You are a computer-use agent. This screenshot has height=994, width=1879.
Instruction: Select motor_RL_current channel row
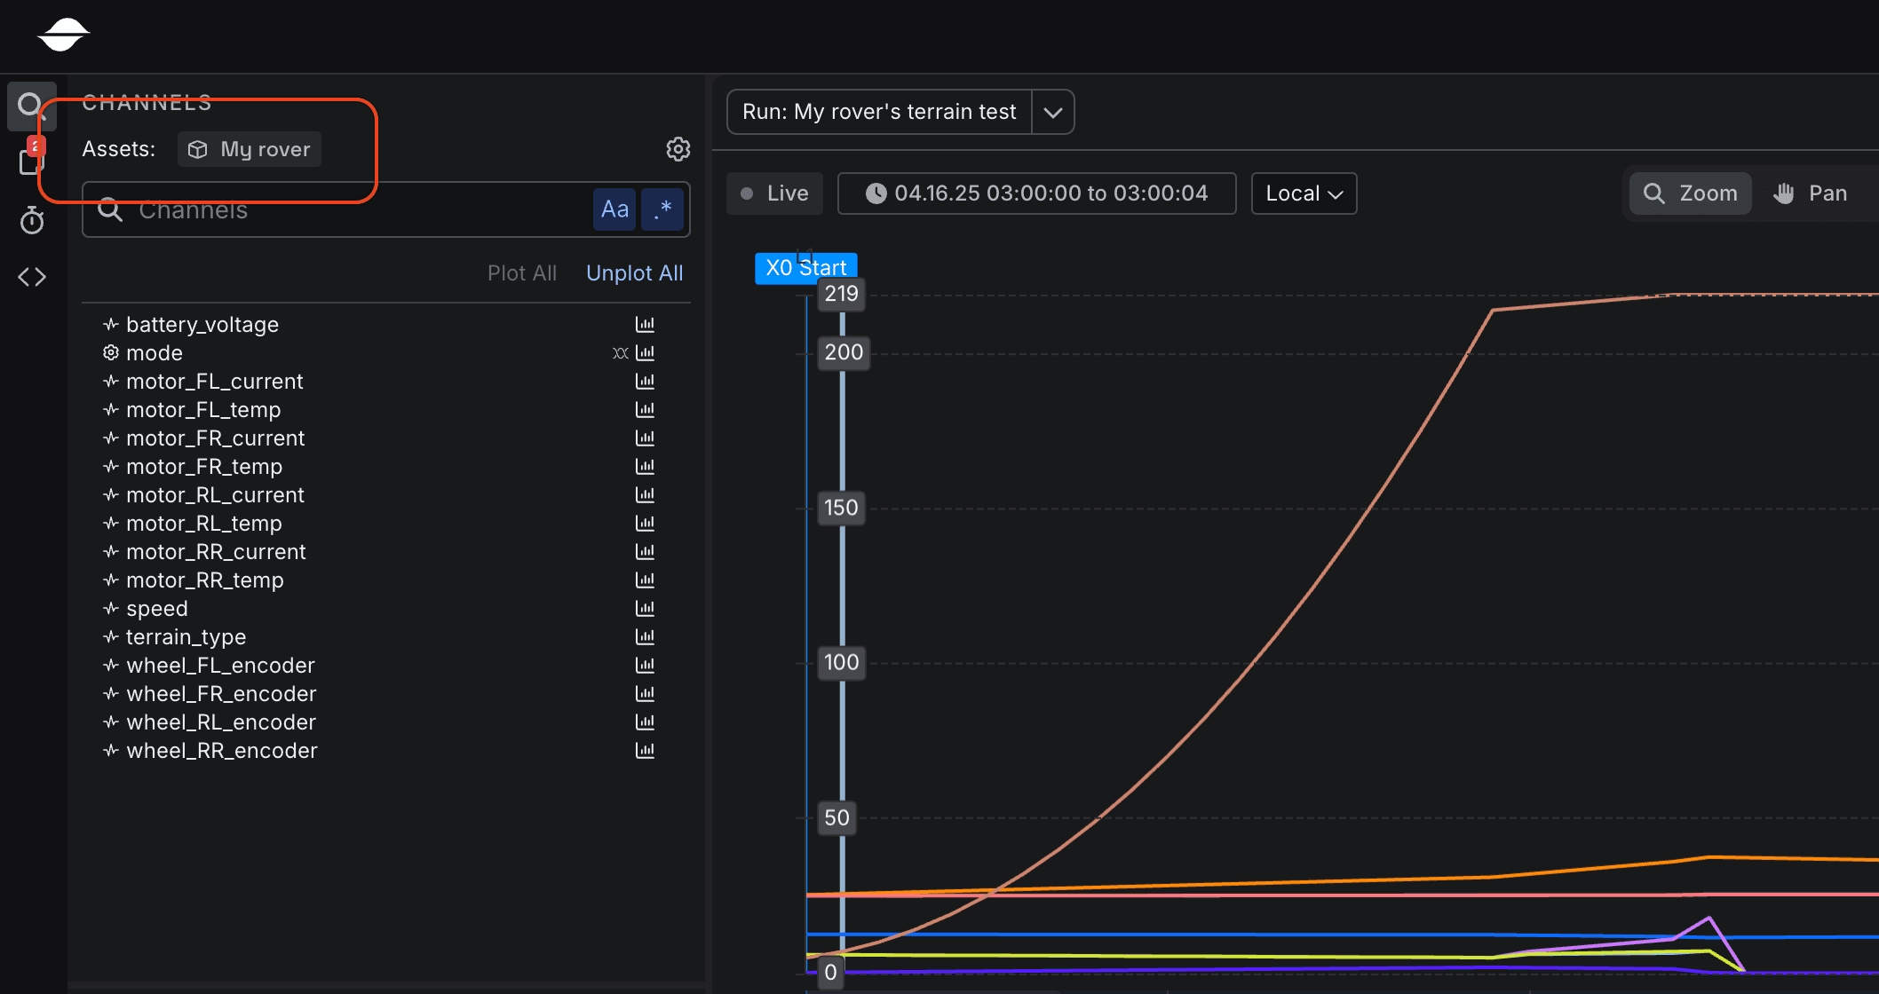pyautogui.click(x=386, y=495)
